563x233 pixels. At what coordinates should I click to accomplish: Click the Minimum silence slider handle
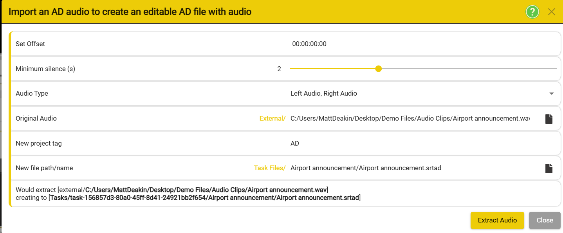(x=378, y=69)
